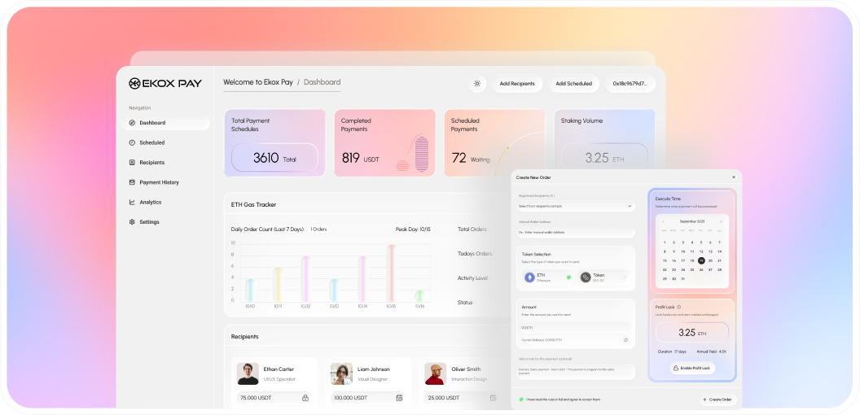Click the refresh icon beside Current Balance

click(625, 339)
